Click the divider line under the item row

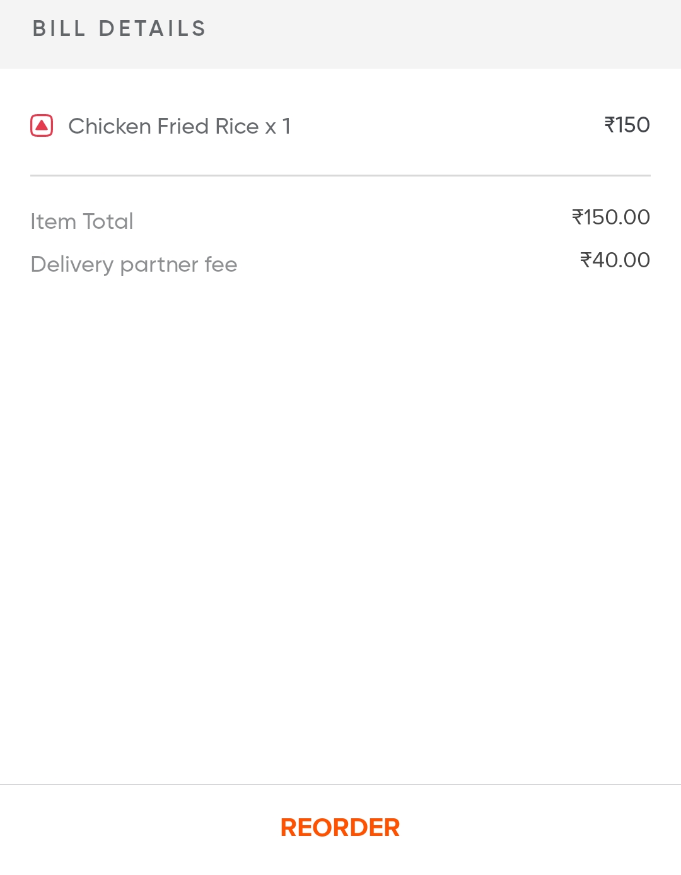coord(340,175)
